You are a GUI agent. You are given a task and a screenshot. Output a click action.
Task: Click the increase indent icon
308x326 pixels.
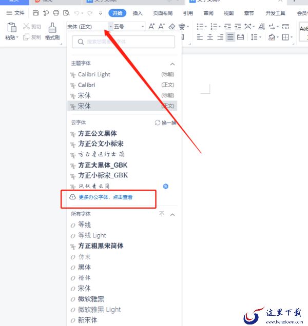click(238, 27)
